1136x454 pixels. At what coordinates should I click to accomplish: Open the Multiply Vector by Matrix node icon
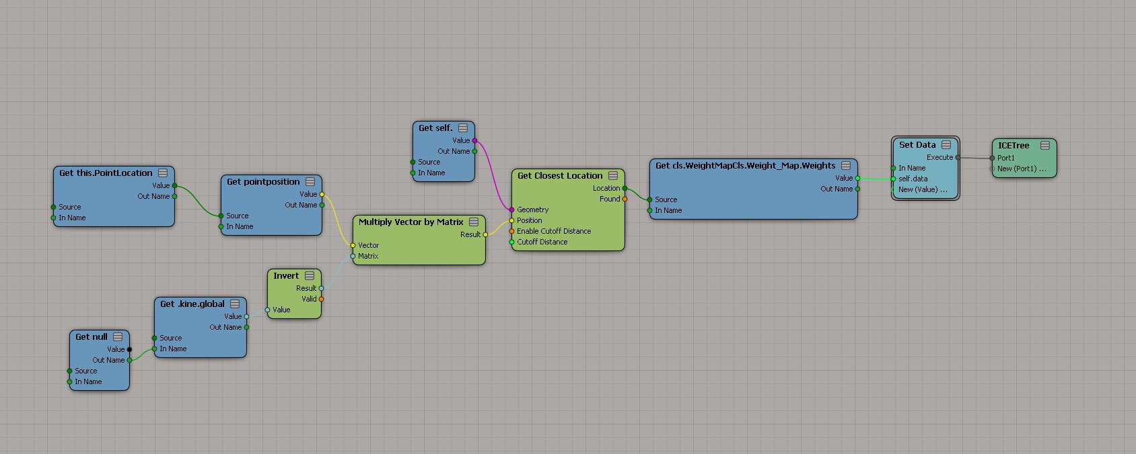[474, 222]
